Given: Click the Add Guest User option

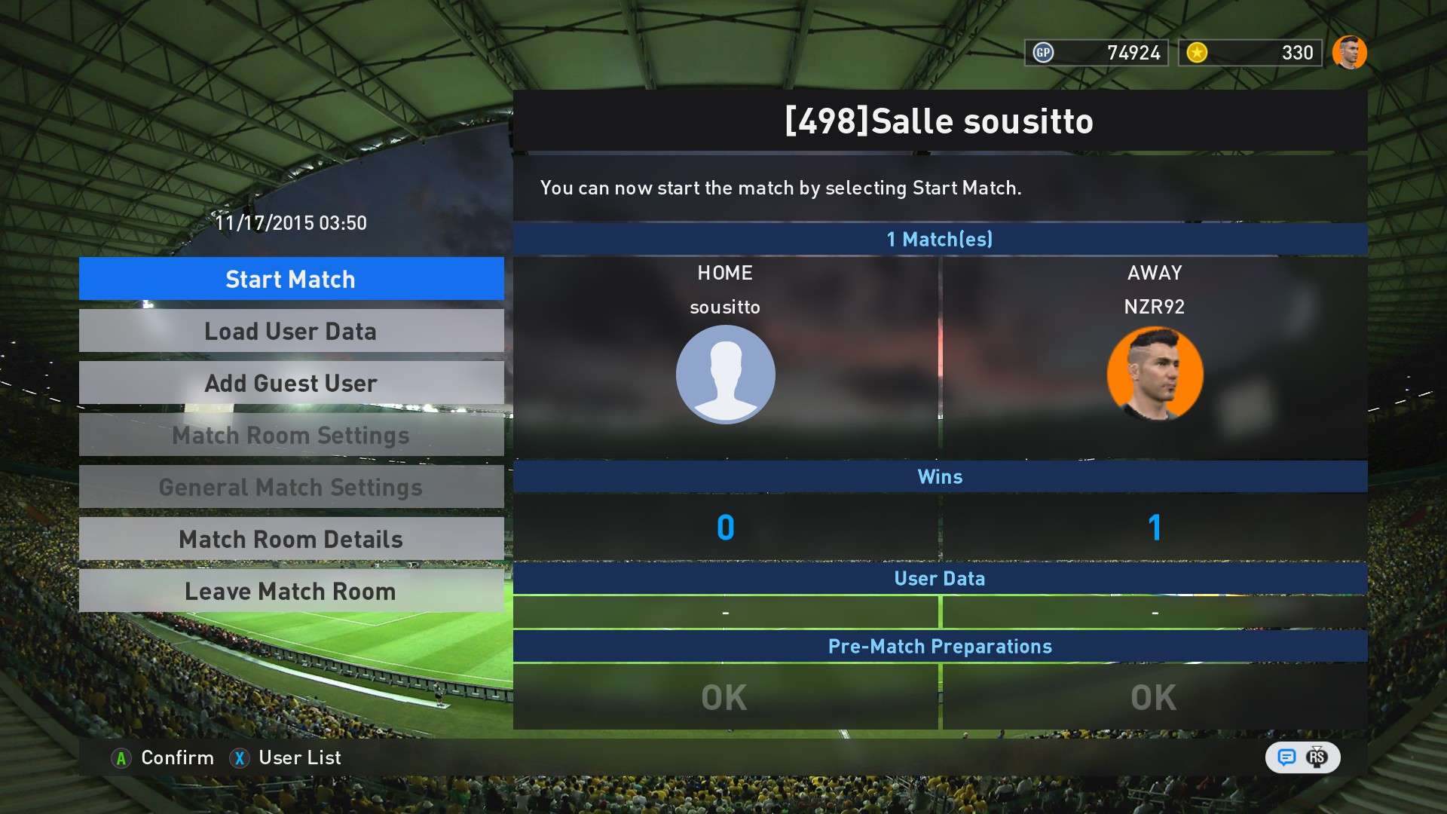Looking at the screenshot, I should (x=290, y=383).
